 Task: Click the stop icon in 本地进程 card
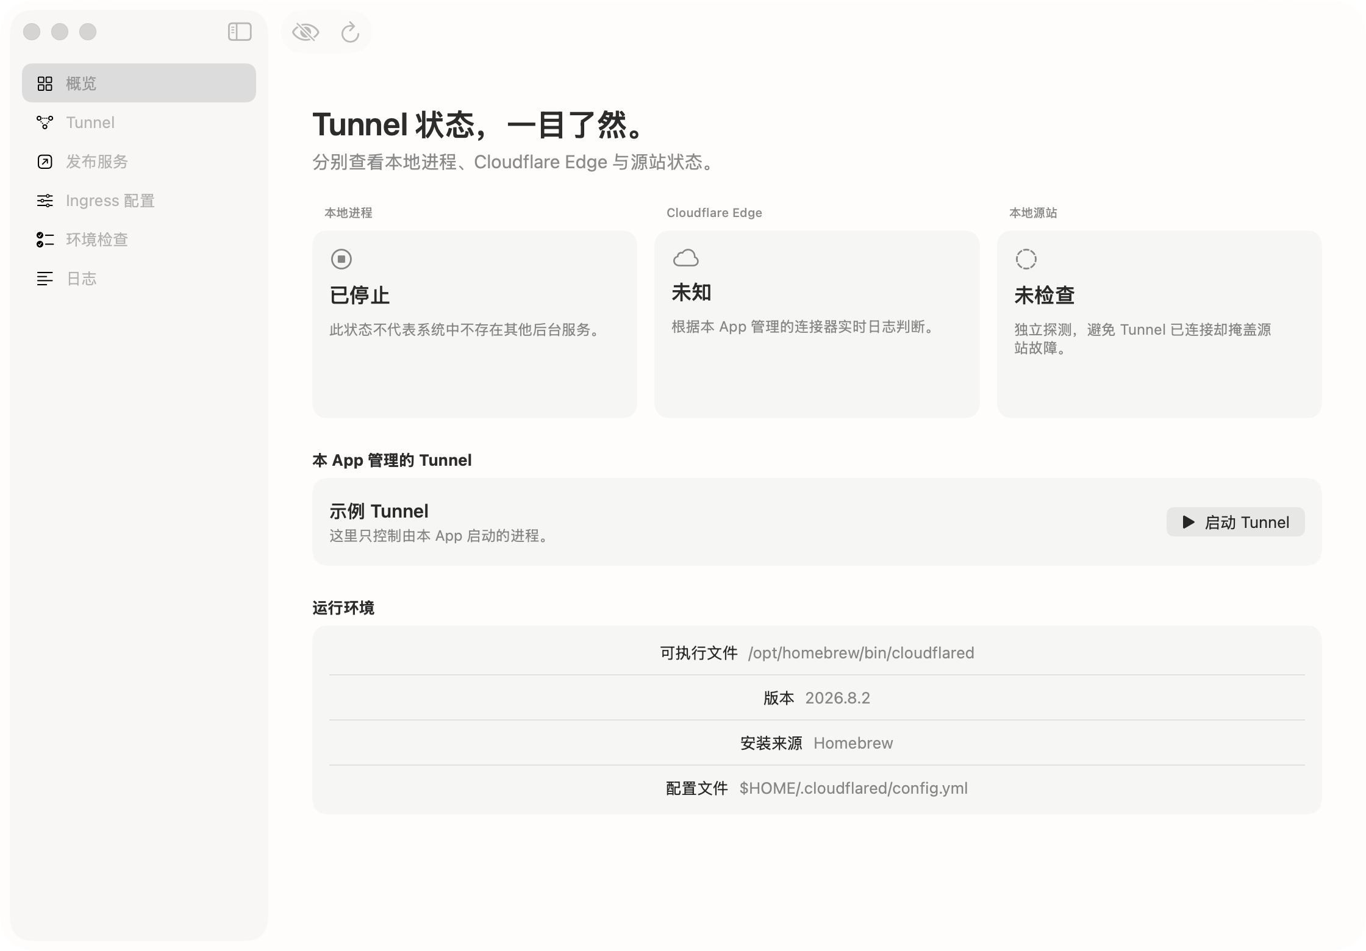click(x=342, y=259)
